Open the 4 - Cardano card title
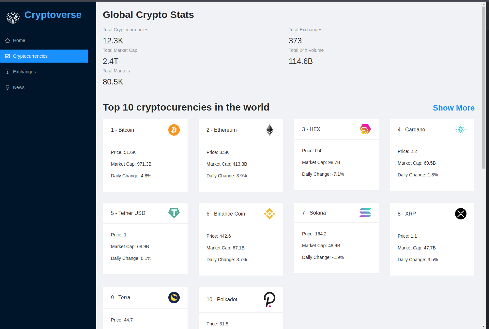The height and width of the screenshot is (329, 489). coord(411,129)
